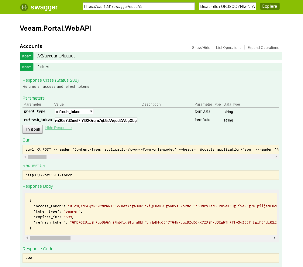Click the Curl scrollbar left arrow
Screen dimensions: 303x267
coord(25,157)
